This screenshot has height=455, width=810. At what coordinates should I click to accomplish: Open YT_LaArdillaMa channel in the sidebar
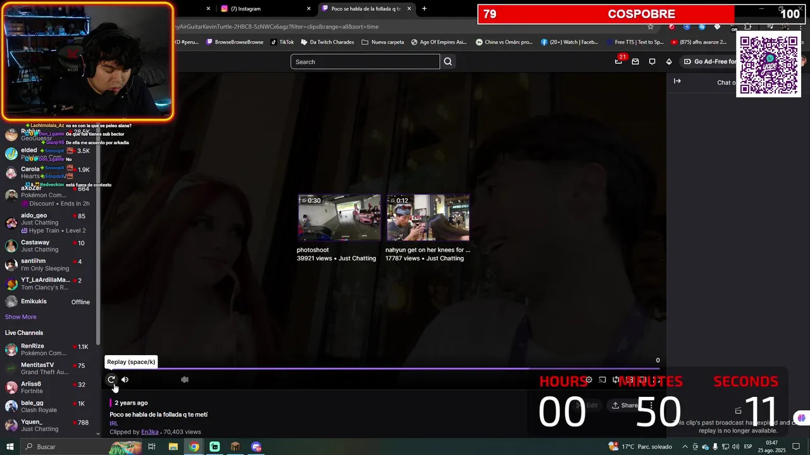click(48, 284)
